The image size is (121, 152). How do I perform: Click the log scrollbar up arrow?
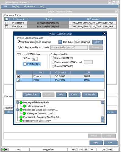[x=103, y=102]
